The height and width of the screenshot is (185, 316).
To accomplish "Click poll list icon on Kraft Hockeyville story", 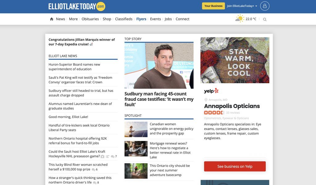I will 108,156.
